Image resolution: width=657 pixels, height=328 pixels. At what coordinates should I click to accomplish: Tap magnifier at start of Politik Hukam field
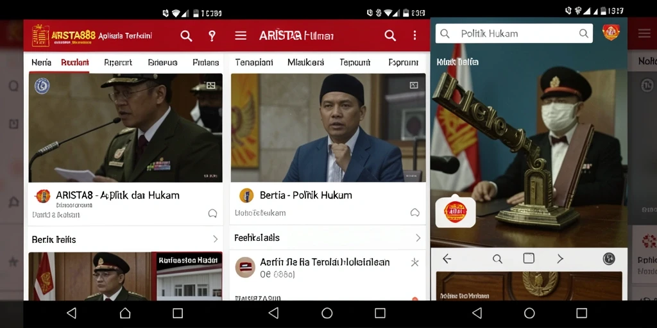(445, 33)
